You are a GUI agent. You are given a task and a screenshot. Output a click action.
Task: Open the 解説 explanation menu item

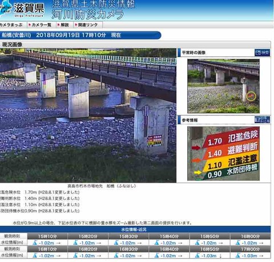(x=63, y=25)
